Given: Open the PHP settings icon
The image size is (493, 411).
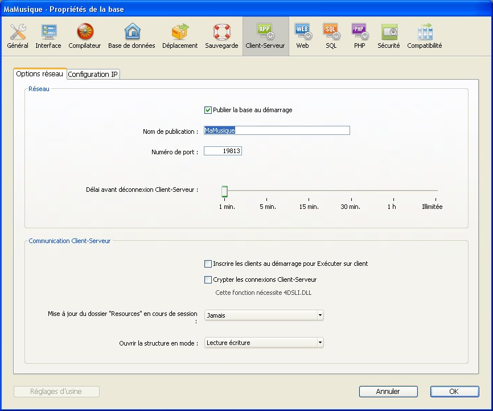Looking at the screenshot, I should tap(359, 36).
